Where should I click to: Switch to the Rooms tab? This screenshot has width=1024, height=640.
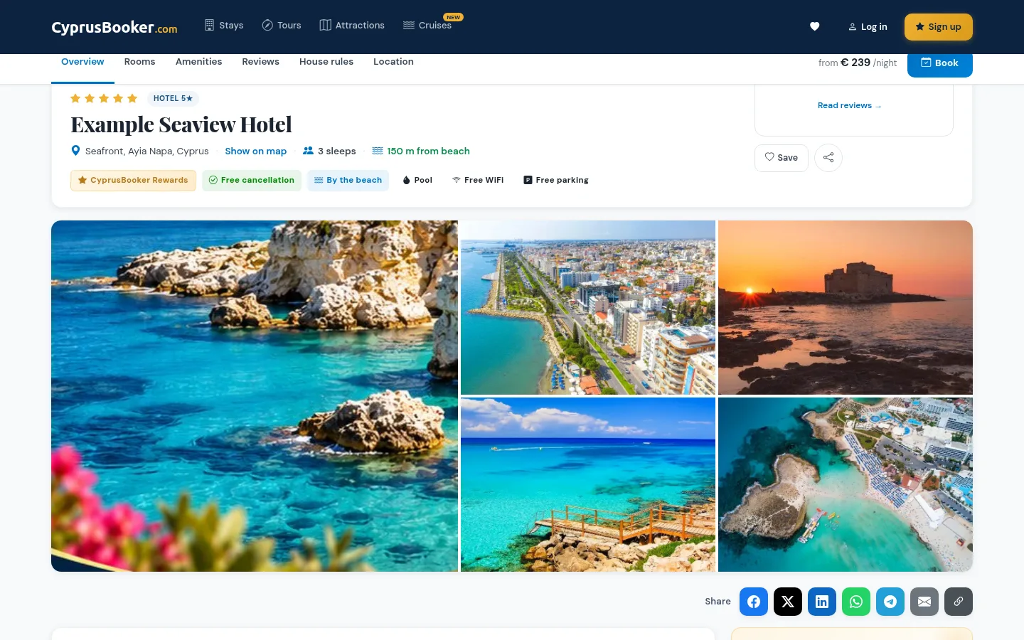coord(139,62)
